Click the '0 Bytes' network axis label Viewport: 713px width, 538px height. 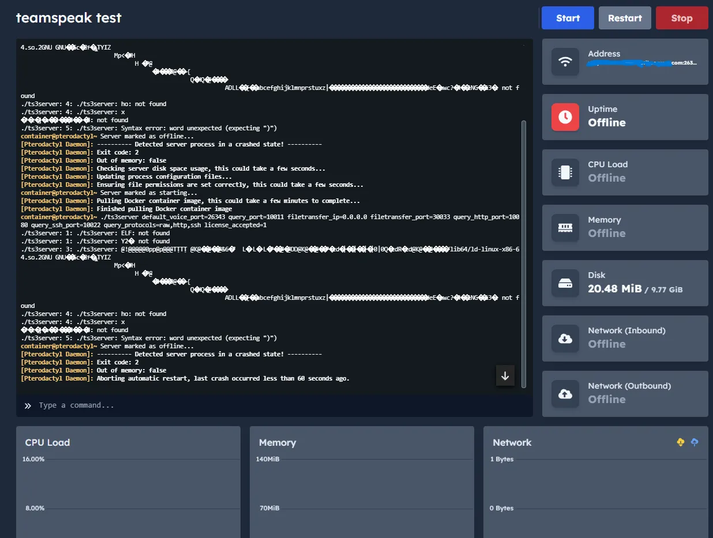502,508
